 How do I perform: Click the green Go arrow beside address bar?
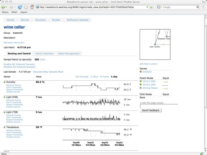coord(152,7)
